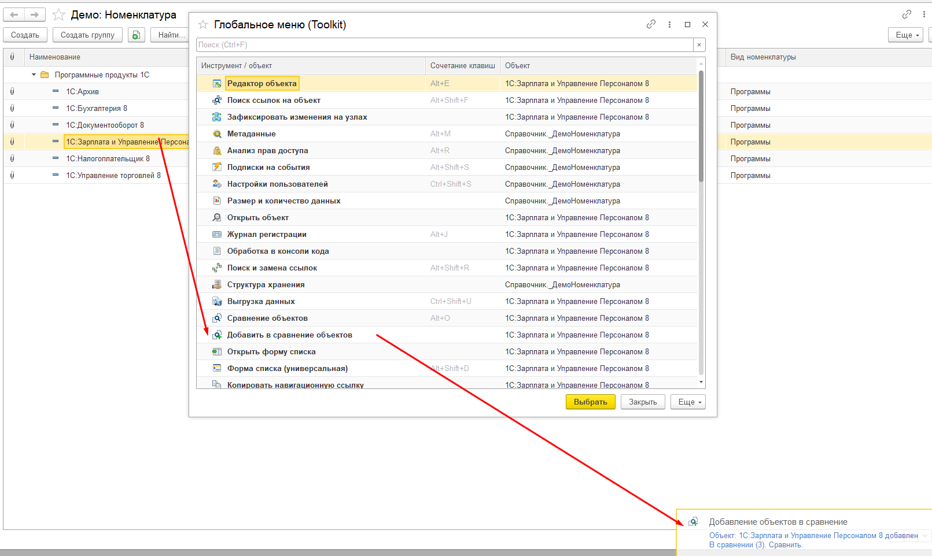Select the 1С:Управление торговлей 8 item
The height and width of the screenshot is (556, 932).
pyautogui.click(x=113, y=176)
